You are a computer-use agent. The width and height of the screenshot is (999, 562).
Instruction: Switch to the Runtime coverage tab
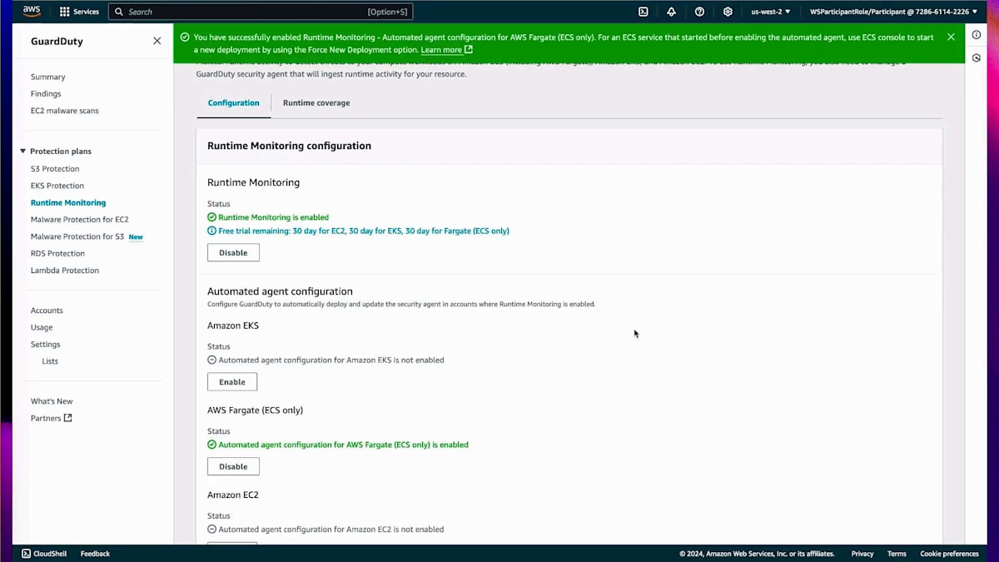tap(316, 103)
